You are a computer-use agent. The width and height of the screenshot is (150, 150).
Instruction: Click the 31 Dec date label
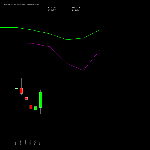point(40,143)
